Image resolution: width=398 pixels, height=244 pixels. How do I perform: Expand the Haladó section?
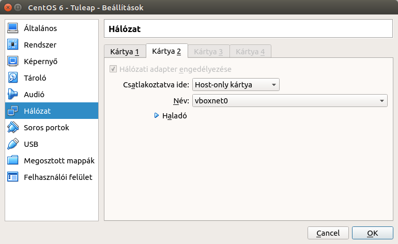coord(171,116)
